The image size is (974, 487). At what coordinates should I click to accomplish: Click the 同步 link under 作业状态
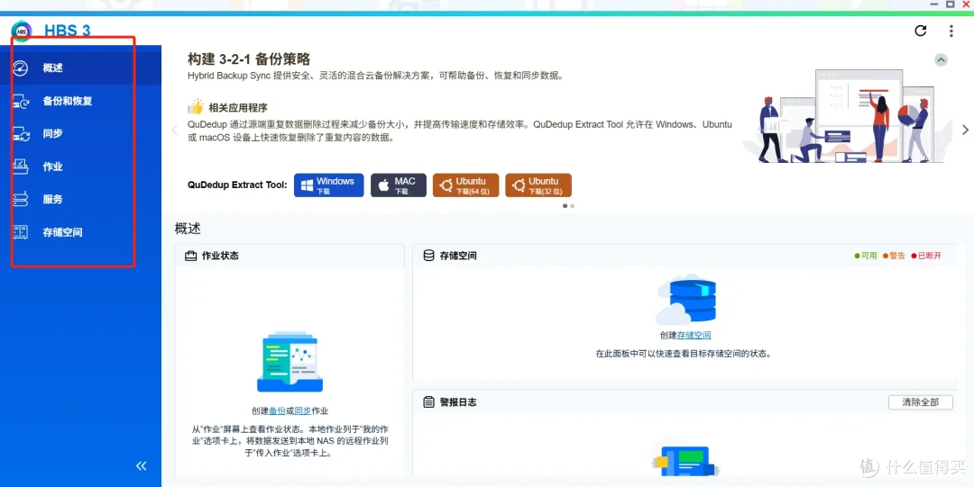point(302,410)
